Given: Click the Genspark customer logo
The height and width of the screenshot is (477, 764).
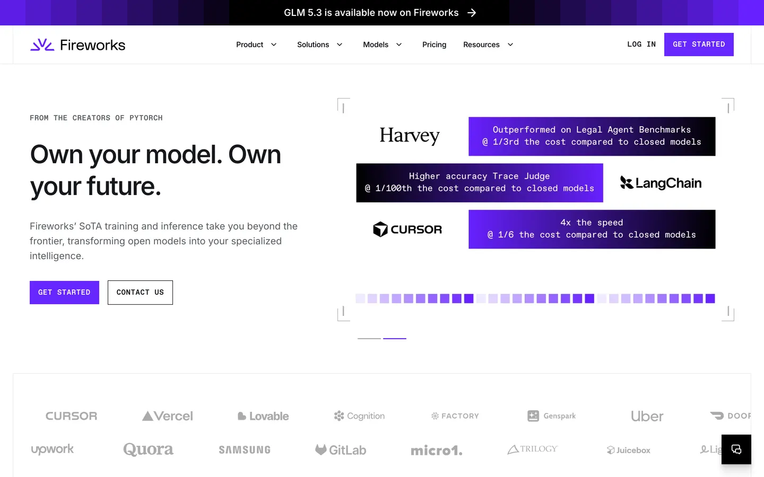Looking at the screenshot, I should (x=552, y=416).
